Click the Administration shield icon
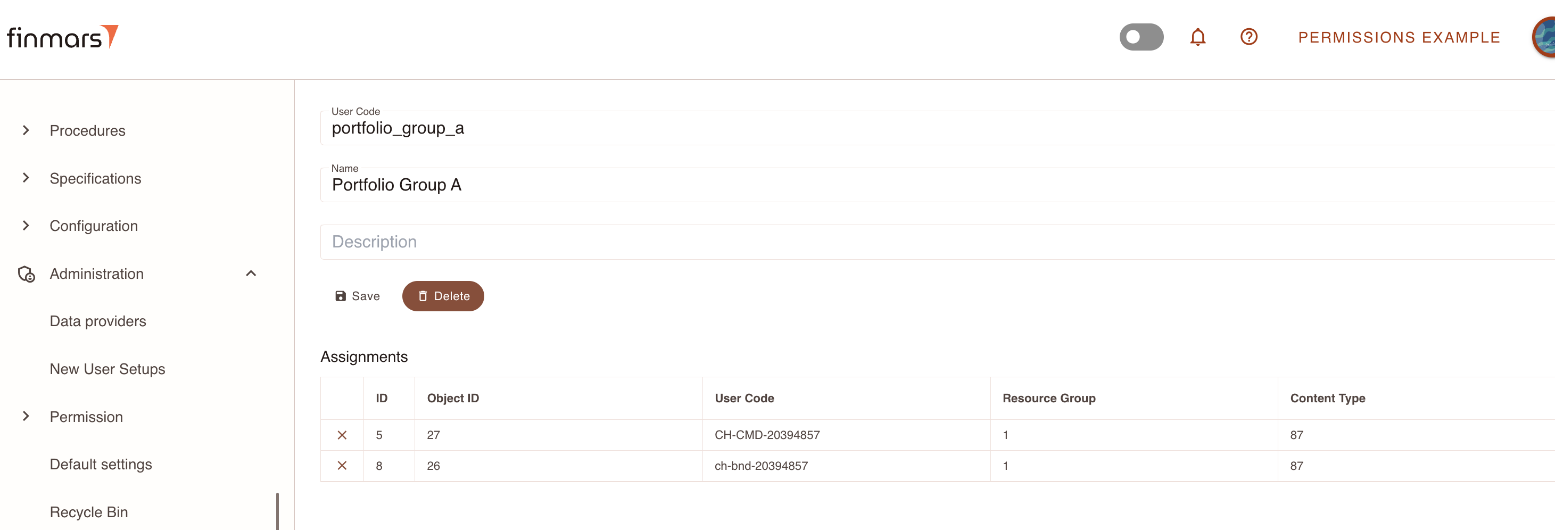The height and width of the screenshot is (530, 1555). [26, 274]
